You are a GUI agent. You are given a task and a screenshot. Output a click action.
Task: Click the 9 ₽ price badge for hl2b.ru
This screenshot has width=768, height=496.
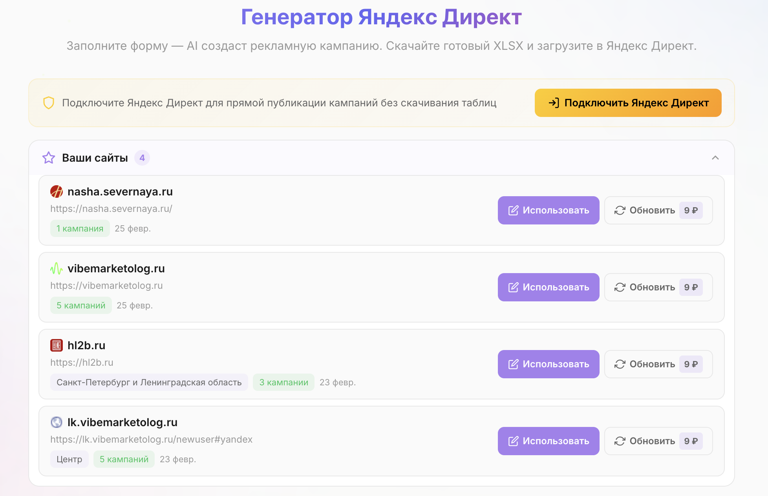click(x=691, y=364)
